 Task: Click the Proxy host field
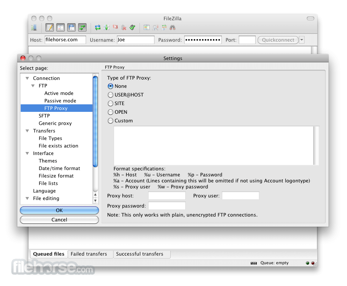pyautogui.click(x=167, y=196)
